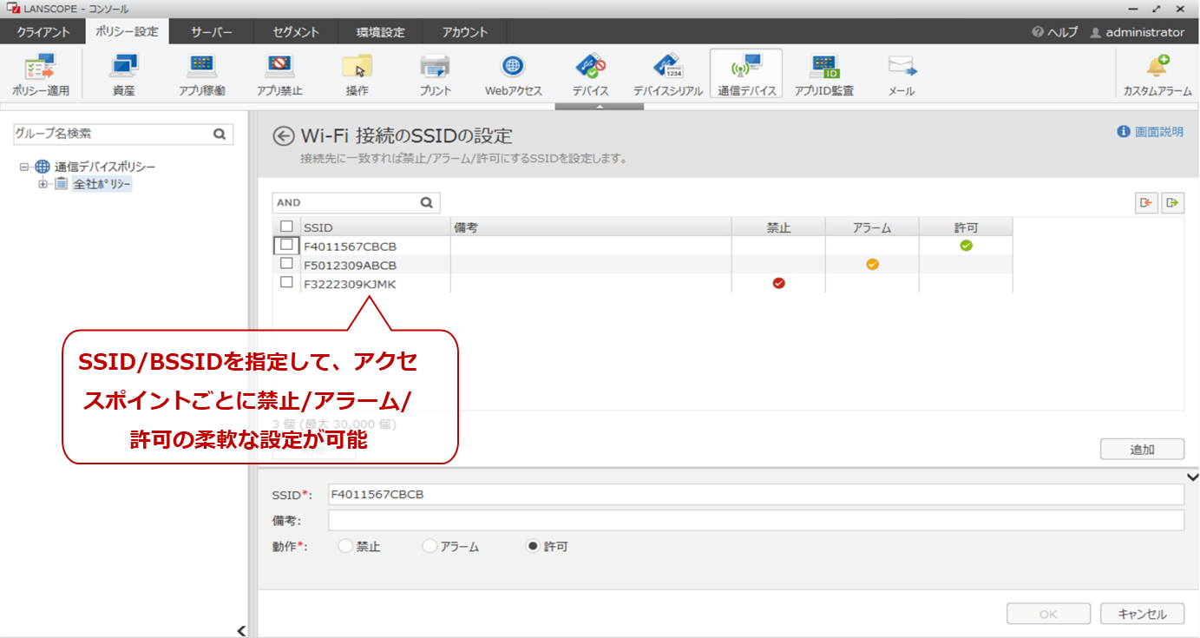Select 全社ポリシー in the tree
1200x638 pixels.
tap(102, 184)
